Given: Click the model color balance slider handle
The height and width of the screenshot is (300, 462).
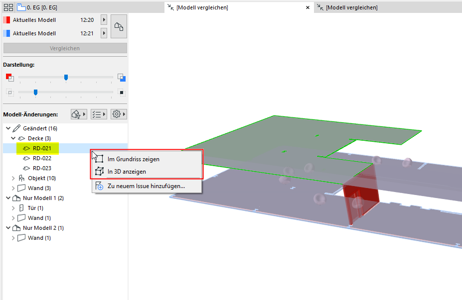Looking at the screenshot, I should [x=66, y=77].
